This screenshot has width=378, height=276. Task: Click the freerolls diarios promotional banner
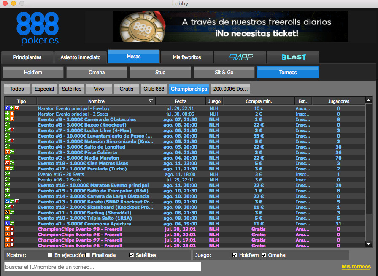pyautogui.click(x=231, y=26)
